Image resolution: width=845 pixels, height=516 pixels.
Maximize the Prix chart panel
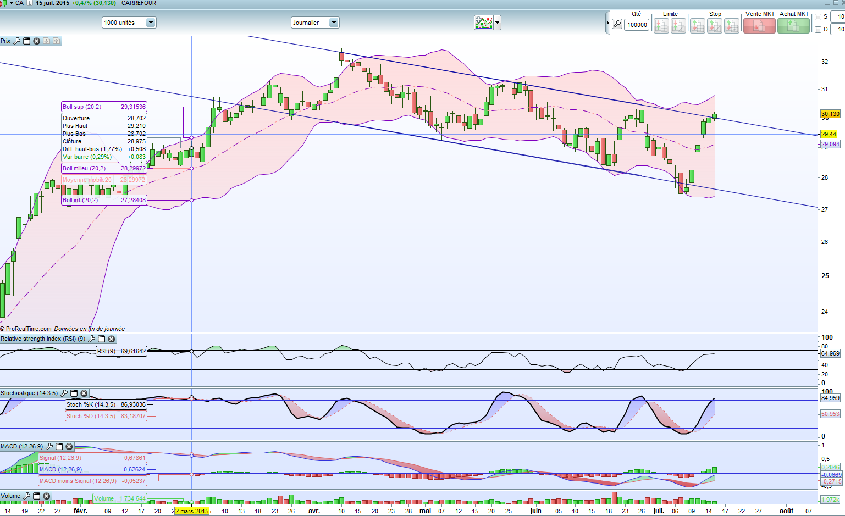(26, 41)
